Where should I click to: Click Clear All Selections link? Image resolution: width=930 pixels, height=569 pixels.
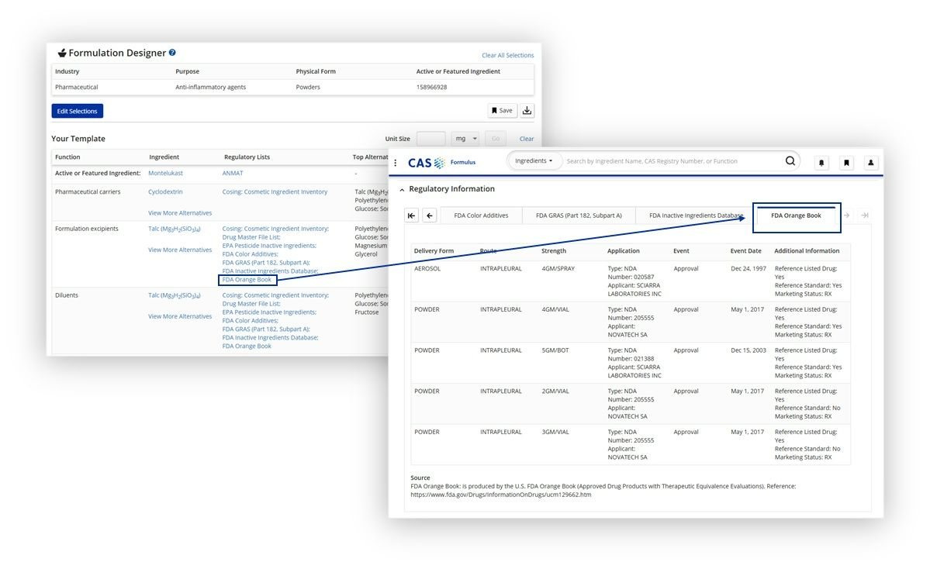pyautogui.click(x=508, y=55)
